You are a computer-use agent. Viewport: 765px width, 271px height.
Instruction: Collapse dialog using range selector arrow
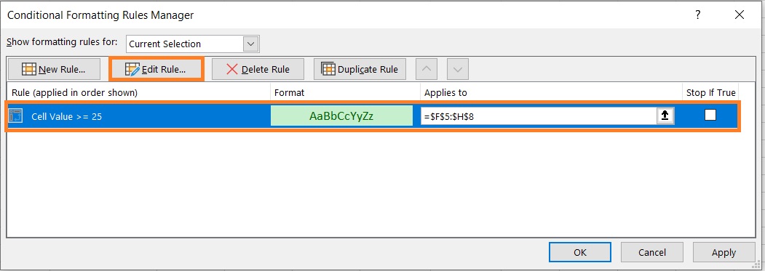(x=665, y=116)
